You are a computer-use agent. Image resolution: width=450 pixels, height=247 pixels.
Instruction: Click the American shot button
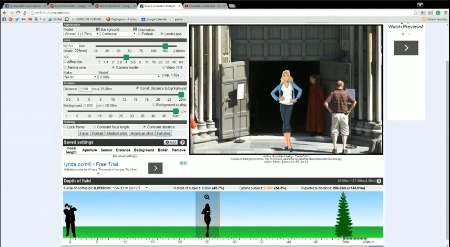pos(141,133)
